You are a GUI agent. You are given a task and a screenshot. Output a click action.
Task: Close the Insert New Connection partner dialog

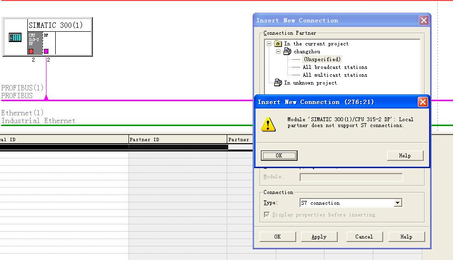tap(424, 20)
